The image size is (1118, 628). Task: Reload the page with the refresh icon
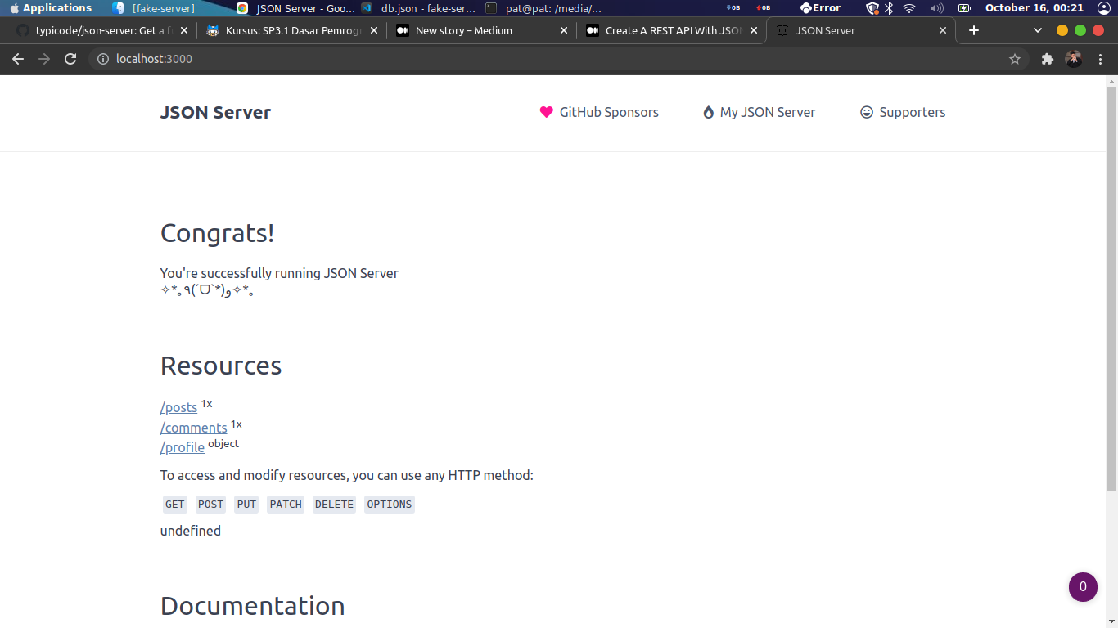[x=70, y=59]
